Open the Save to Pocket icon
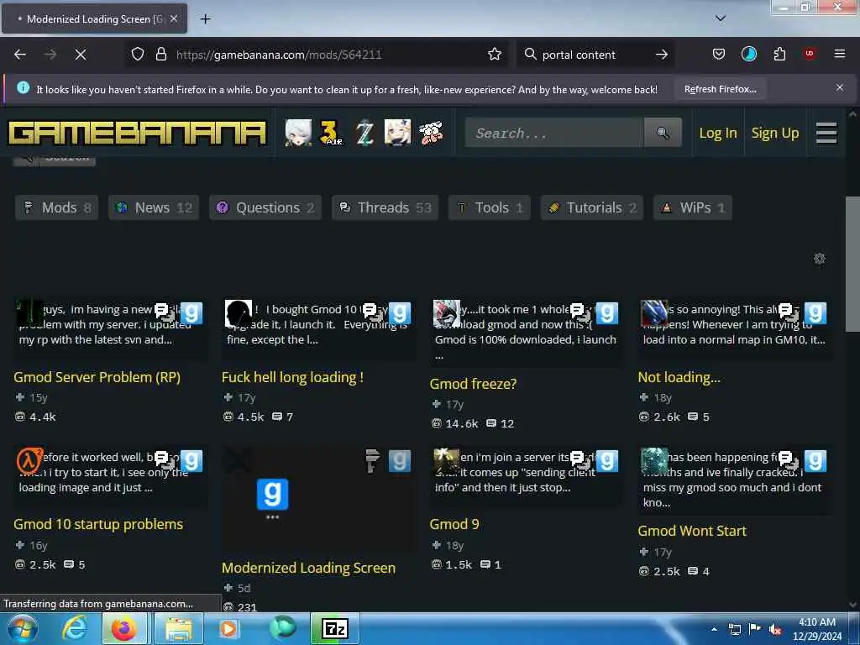This screenshot has height=645, width=860. click(719, 55)
